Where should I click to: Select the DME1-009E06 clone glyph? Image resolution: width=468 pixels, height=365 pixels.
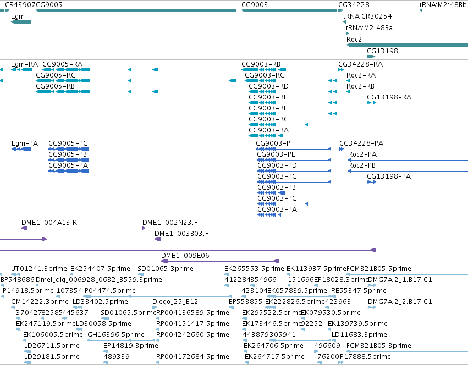click(x=221, y=261)
